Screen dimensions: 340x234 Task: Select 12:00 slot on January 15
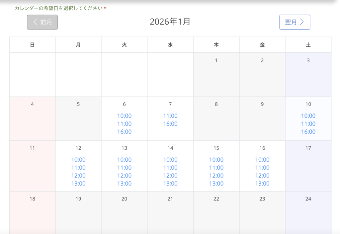pos(216,176)
